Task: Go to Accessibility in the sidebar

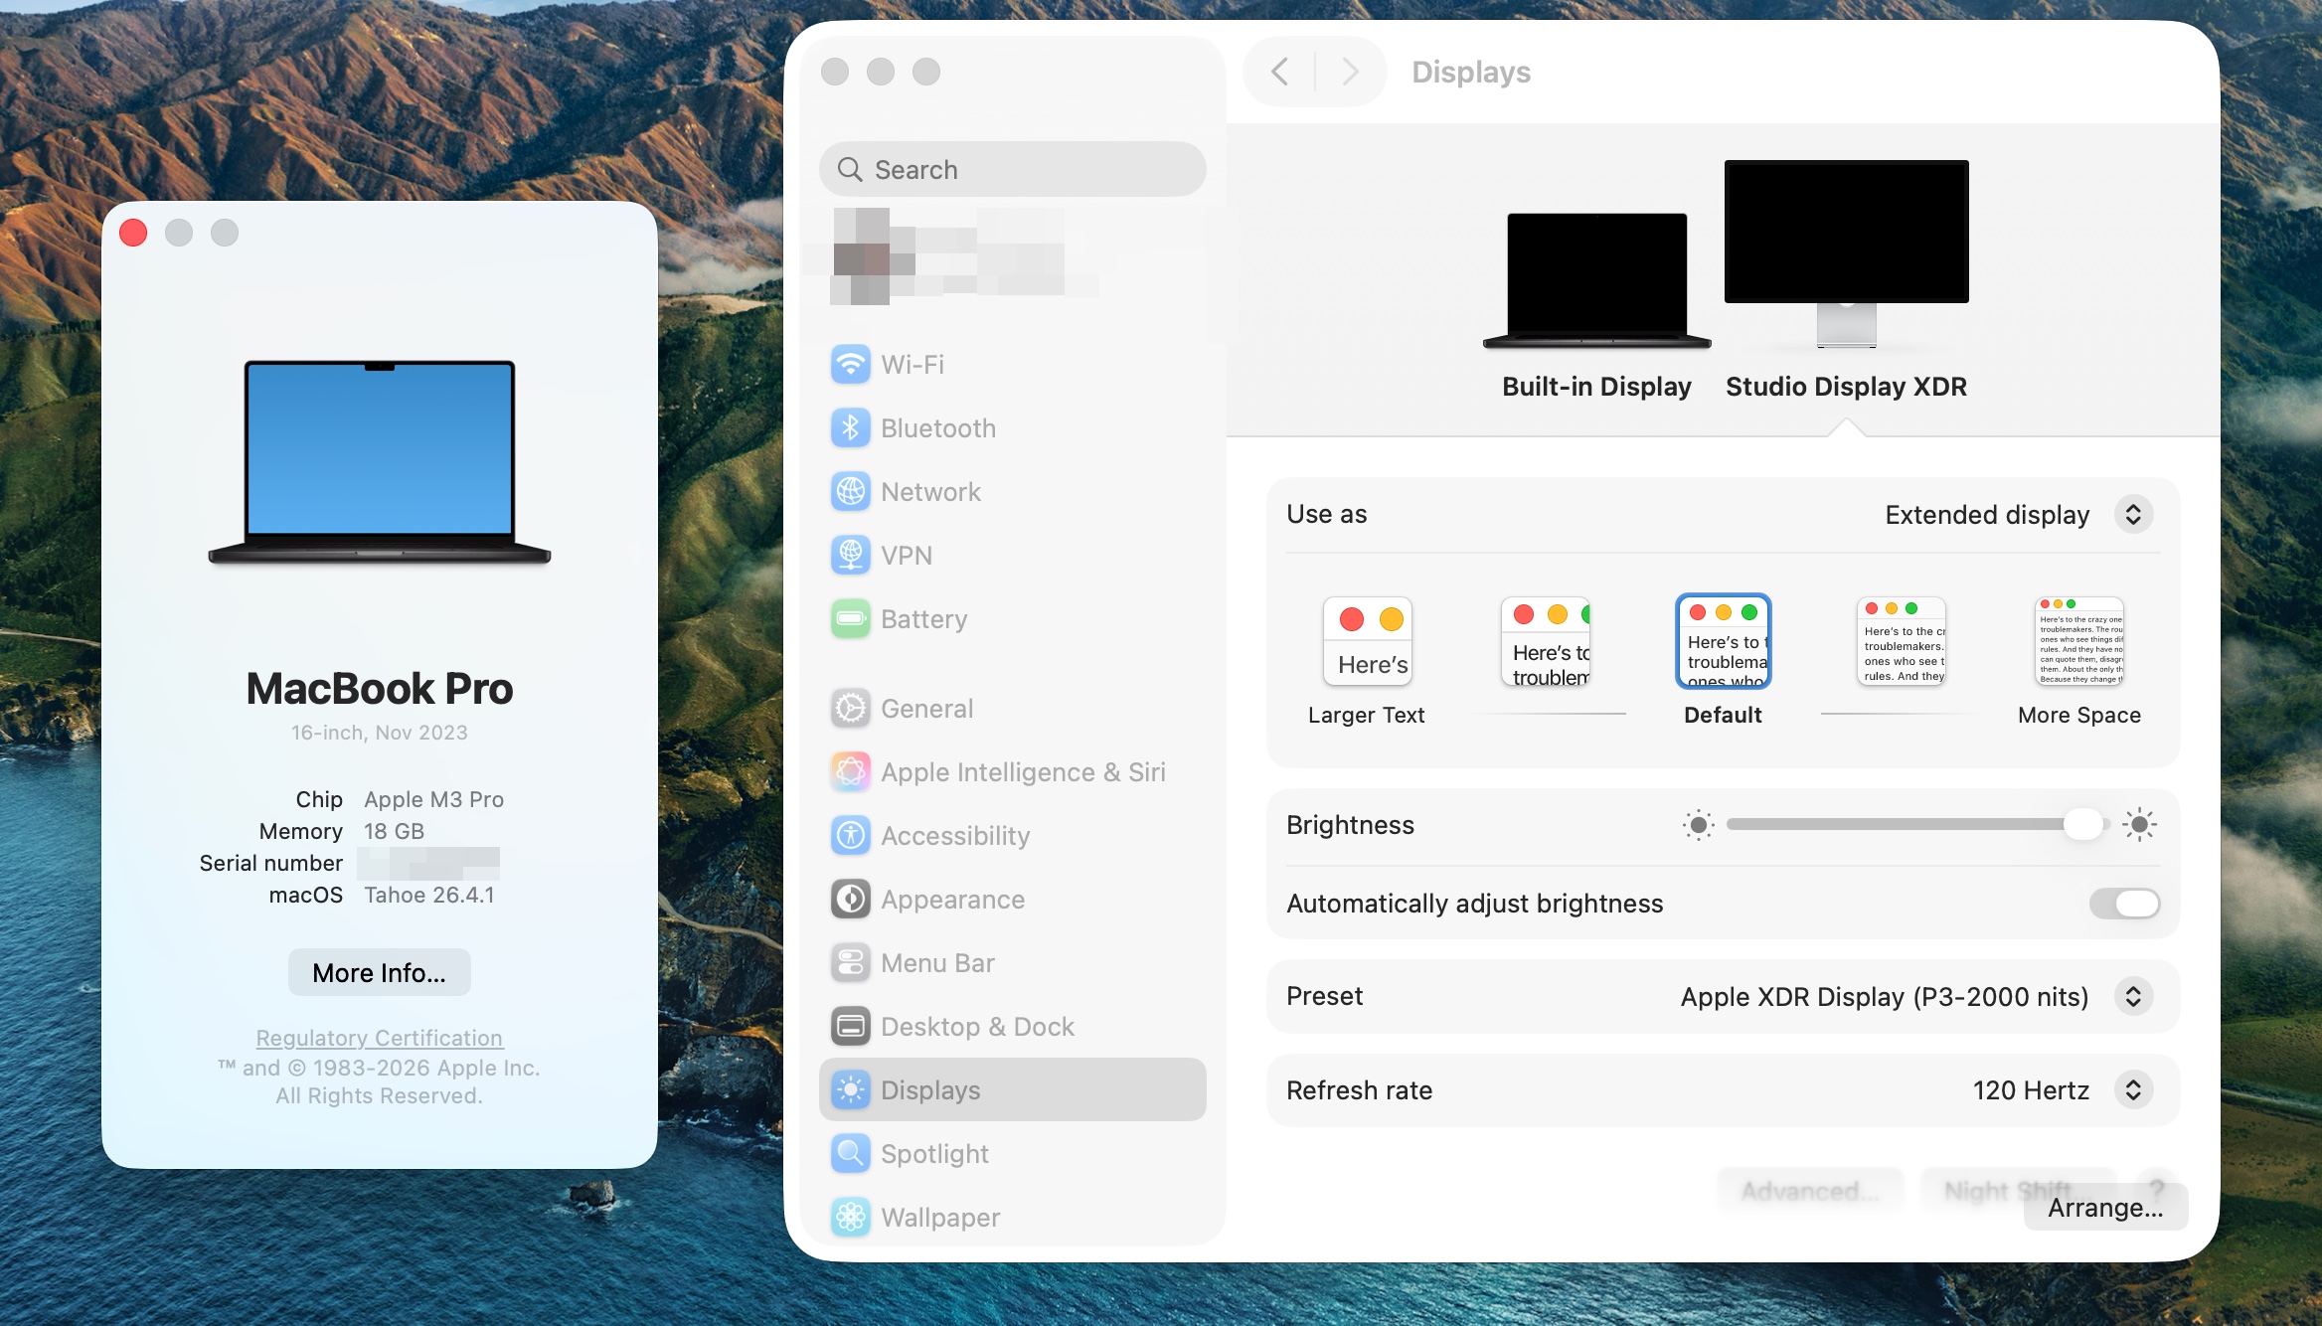Action: click(1013, 836)
